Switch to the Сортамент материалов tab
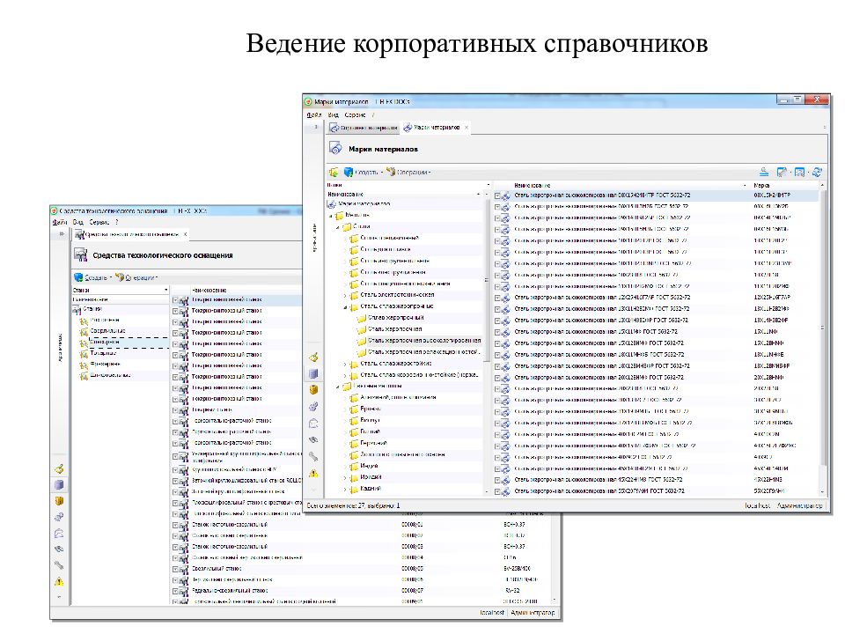Image resolution: width=845 pixels, height=634 pixels. (364, 128)
